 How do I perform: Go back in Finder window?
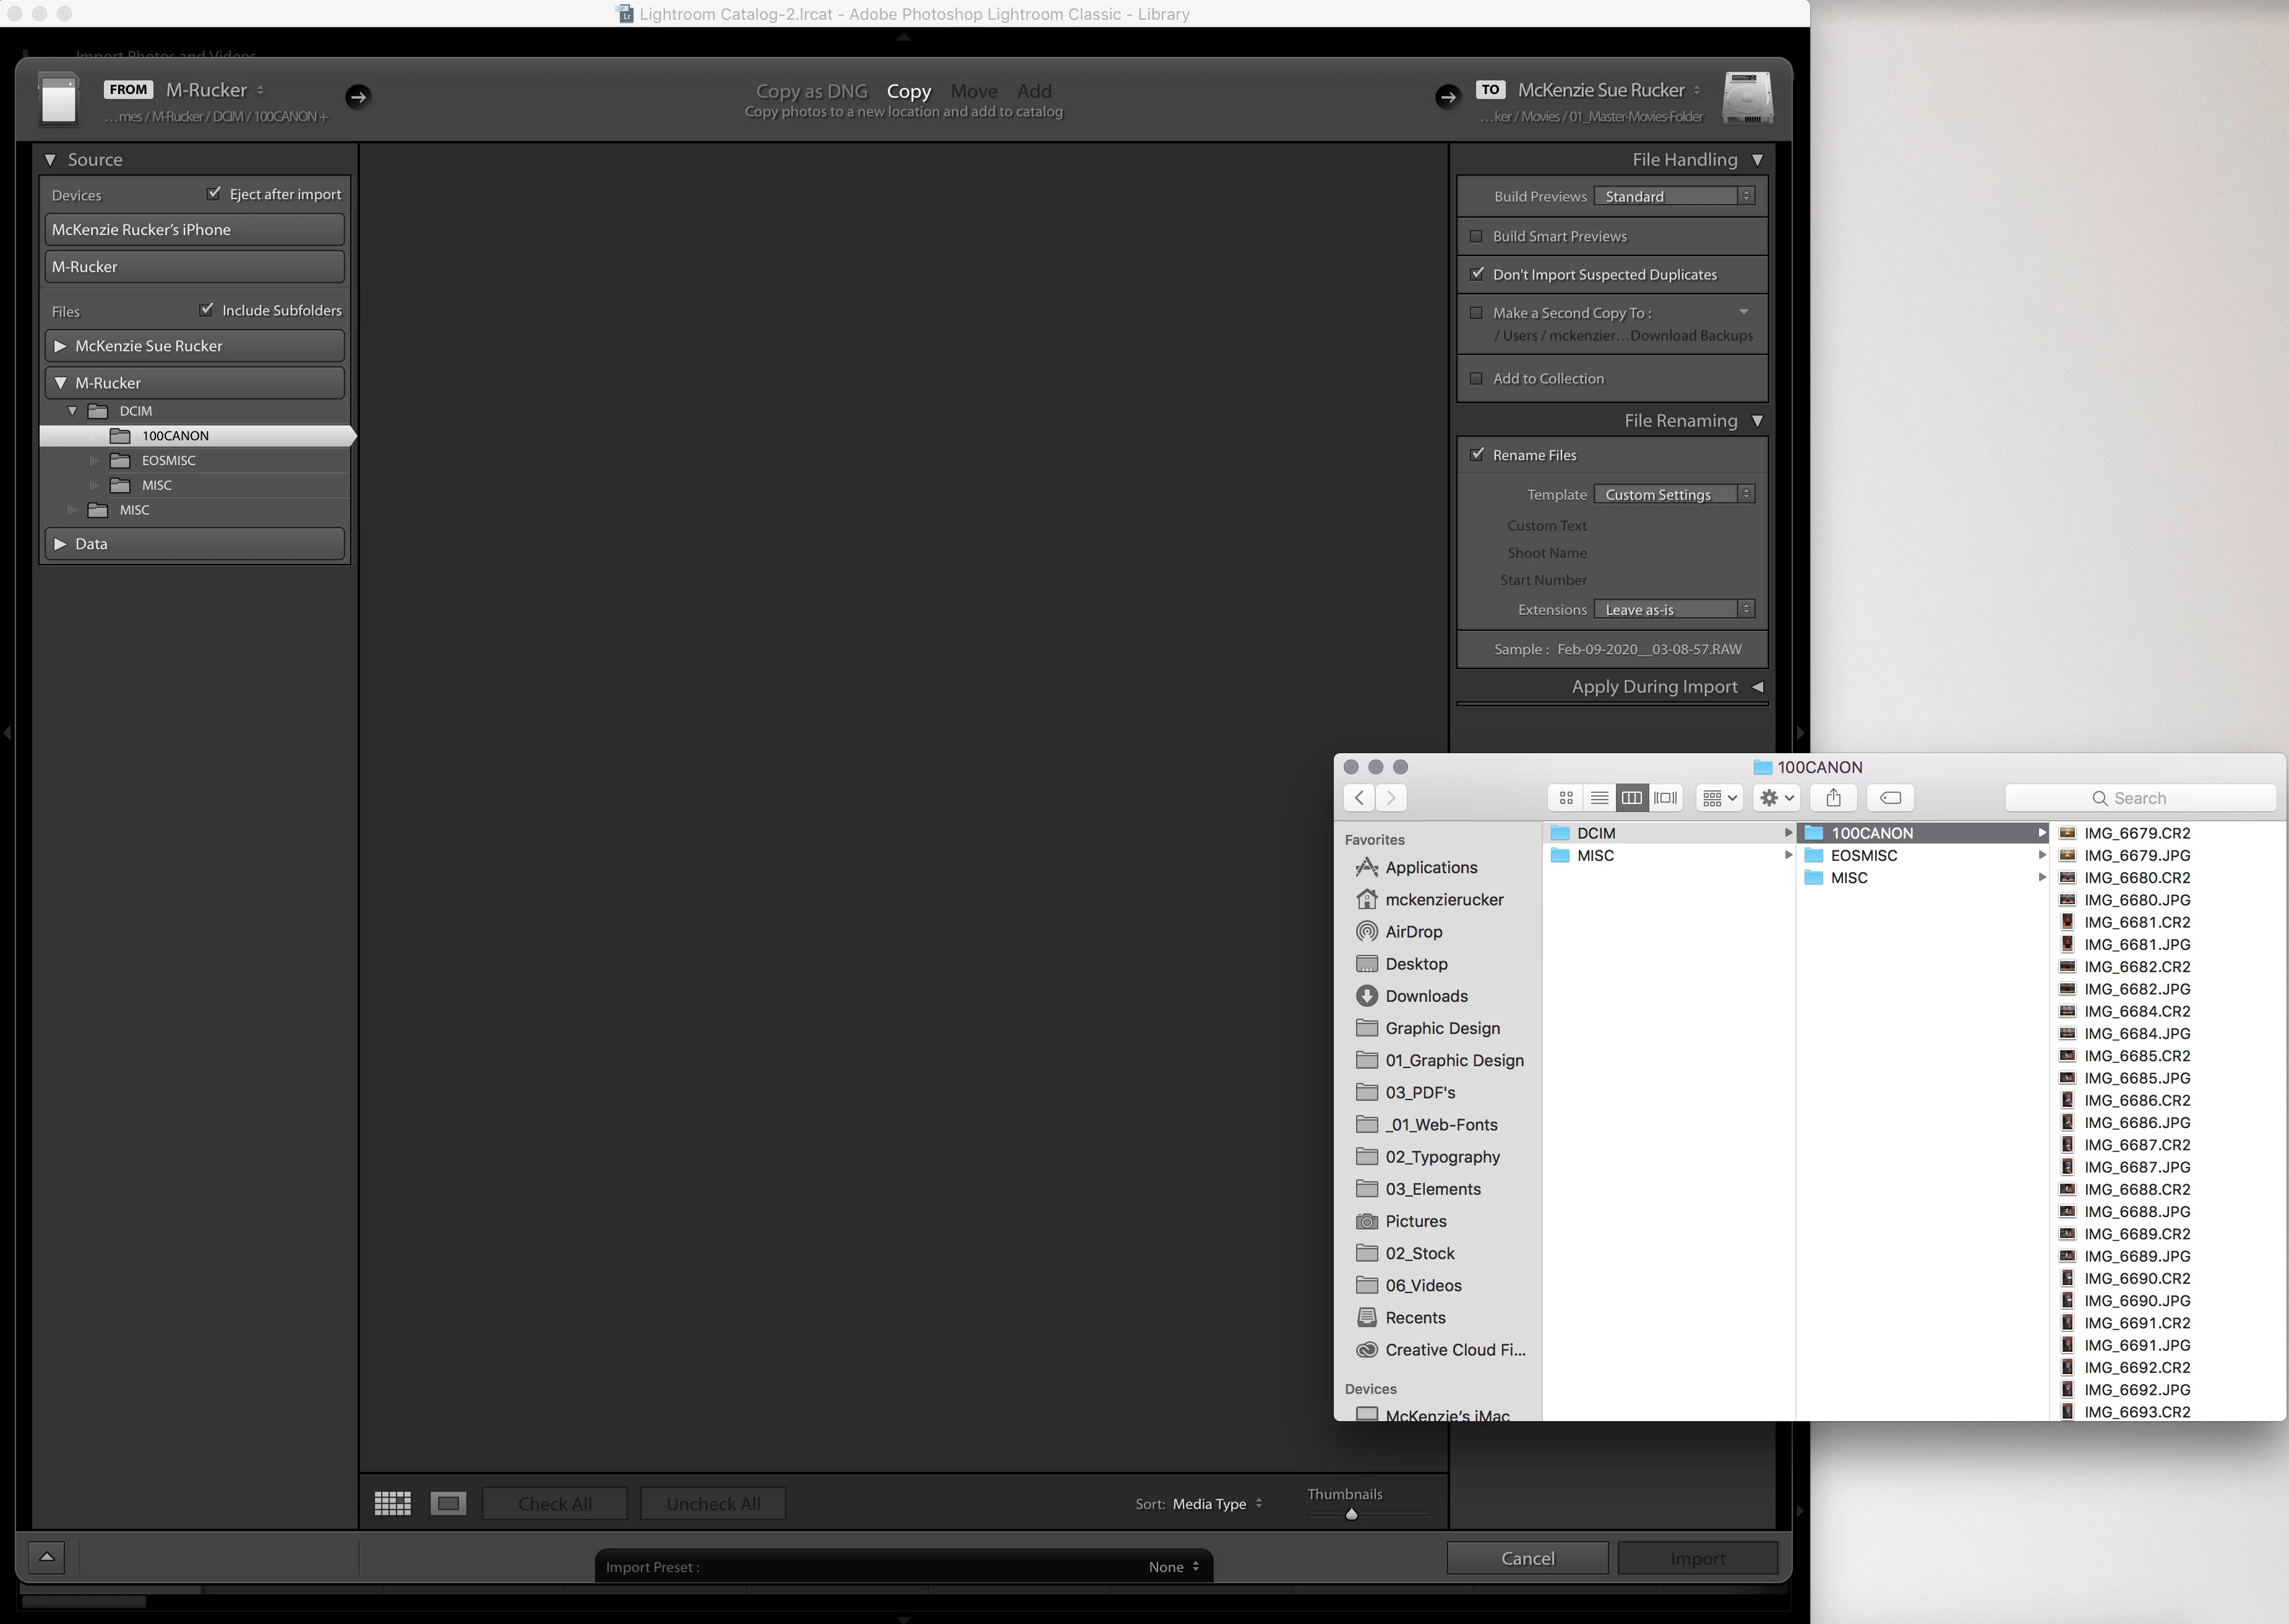(1359, 798)
